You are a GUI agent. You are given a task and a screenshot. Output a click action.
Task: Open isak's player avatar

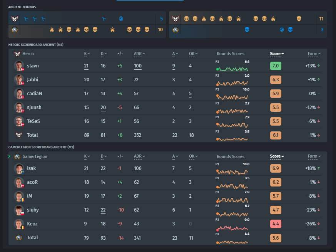(19, 168)
